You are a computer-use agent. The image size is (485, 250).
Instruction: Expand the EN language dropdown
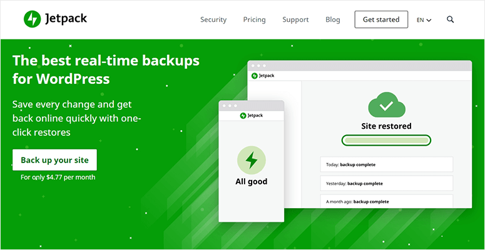click(x=424, y=20)
